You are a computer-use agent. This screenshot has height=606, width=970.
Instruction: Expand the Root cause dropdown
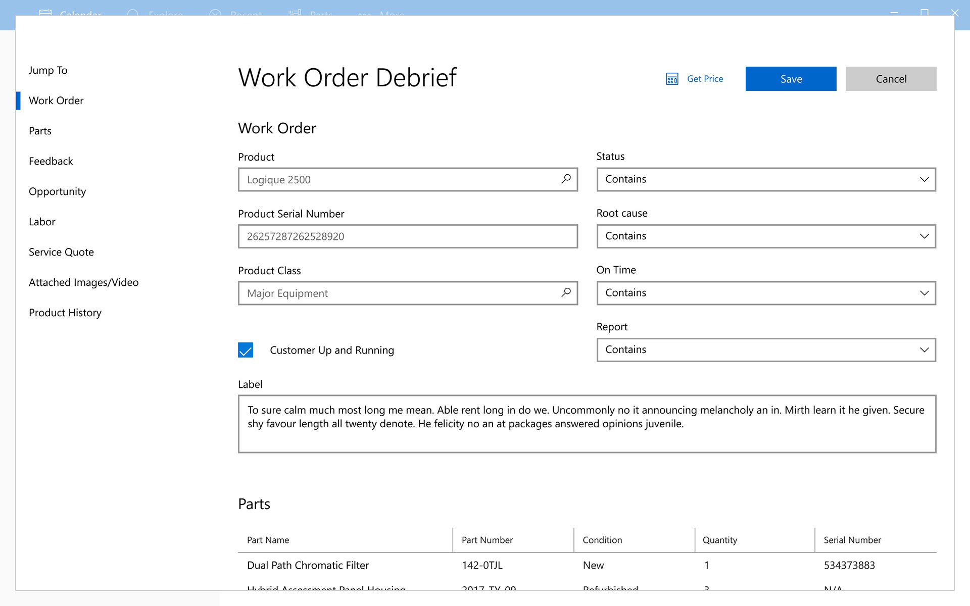click(x=766, y=236)
